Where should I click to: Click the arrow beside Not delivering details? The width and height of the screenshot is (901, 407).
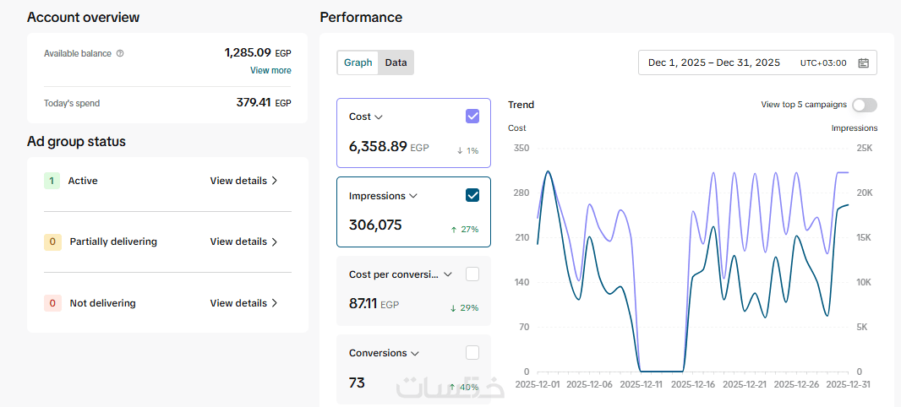pyautogui.click(x=275, y=303)
